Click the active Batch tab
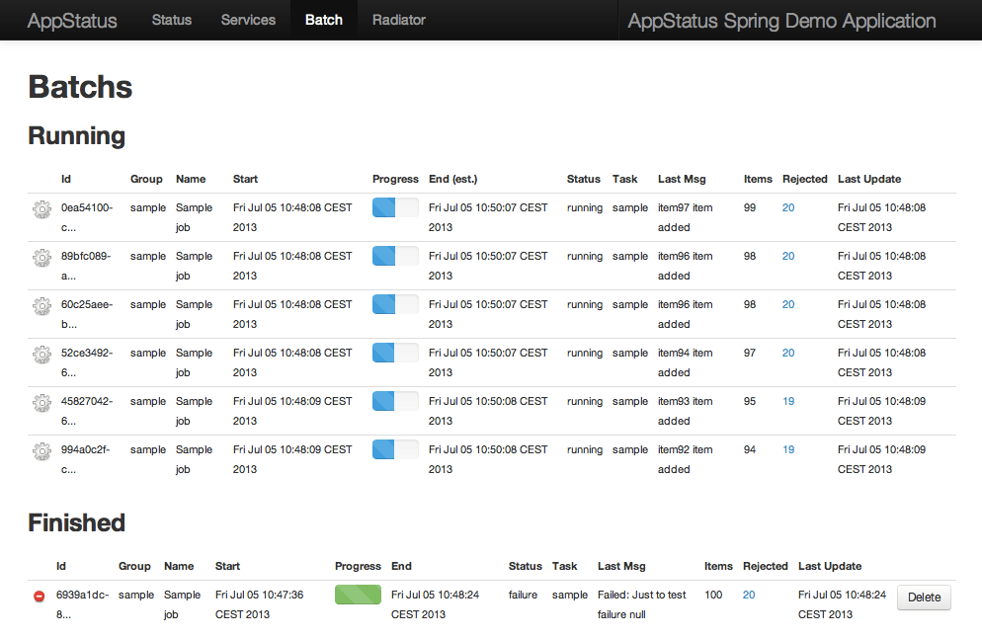This screenshot has width=982, height=637. click(x=323, y=19)
